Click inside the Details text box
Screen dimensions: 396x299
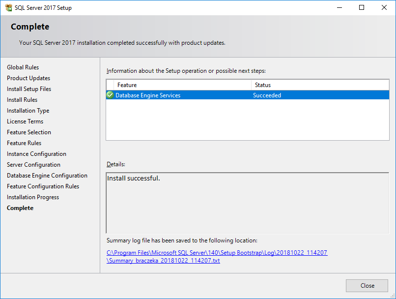point(248,203)
